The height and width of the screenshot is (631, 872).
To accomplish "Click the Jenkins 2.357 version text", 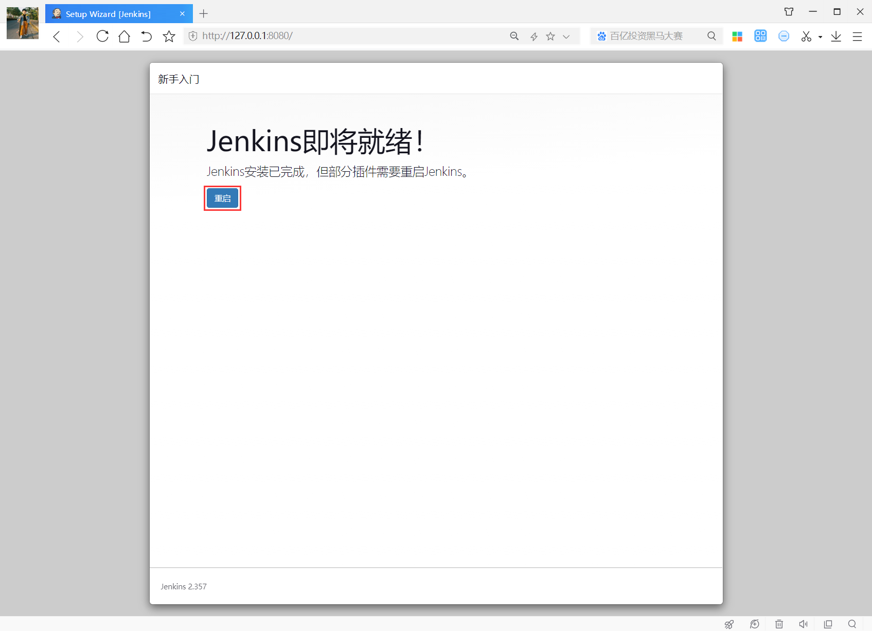I will (184, 586).
